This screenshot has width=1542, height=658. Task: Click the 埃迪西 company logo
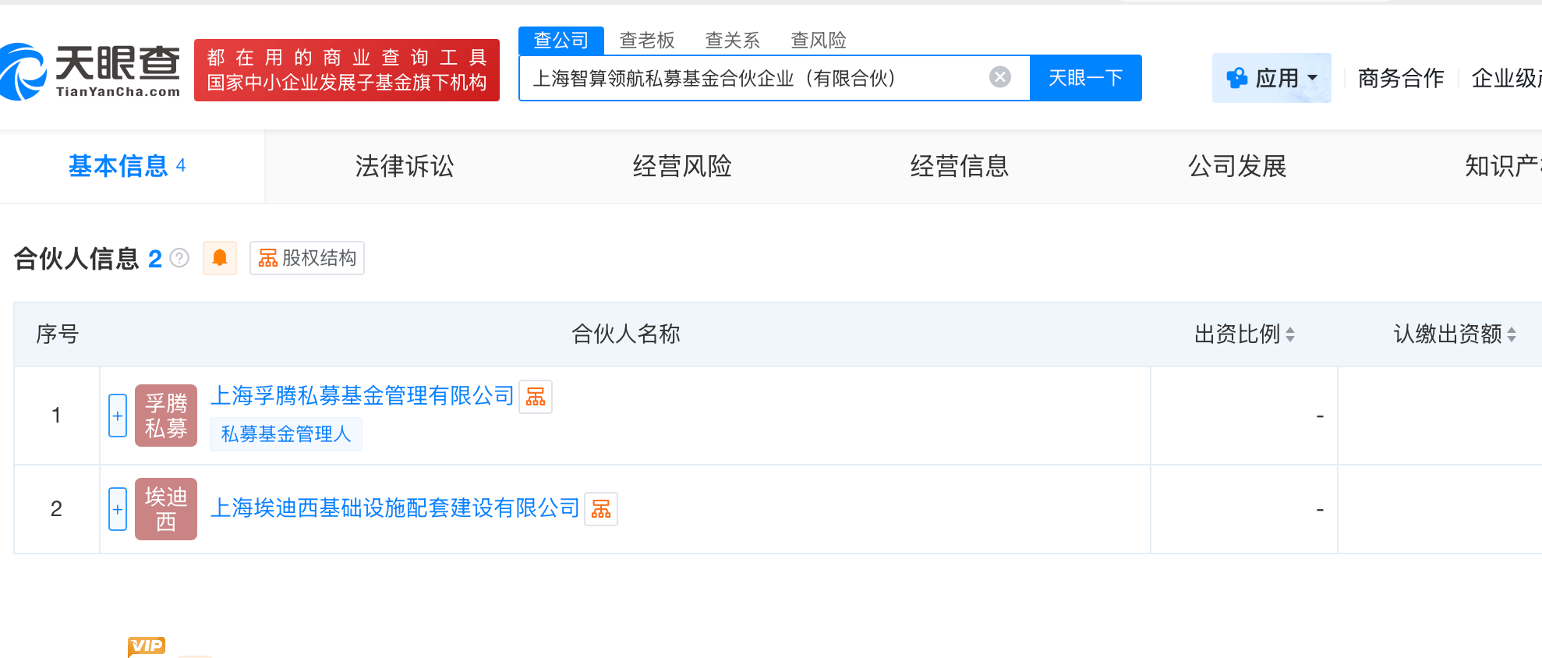pyautogui.click(x=166, y=509)
